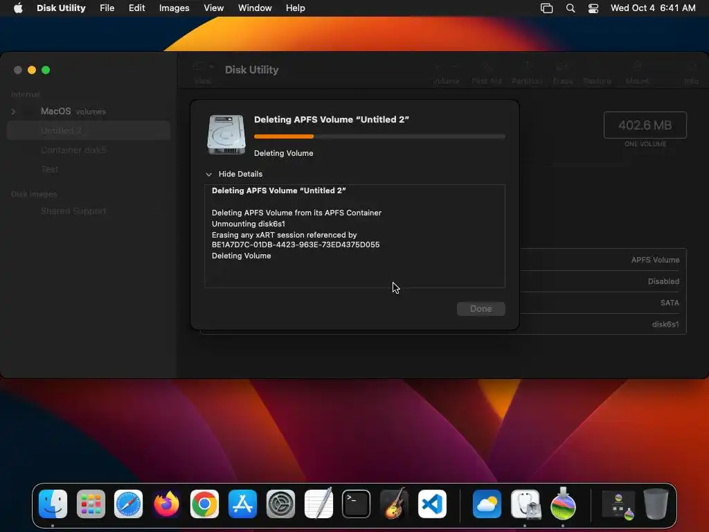Screen dimensions: 709x532
Task: Launch Google Chrome from the Dock
Action: 204,504
